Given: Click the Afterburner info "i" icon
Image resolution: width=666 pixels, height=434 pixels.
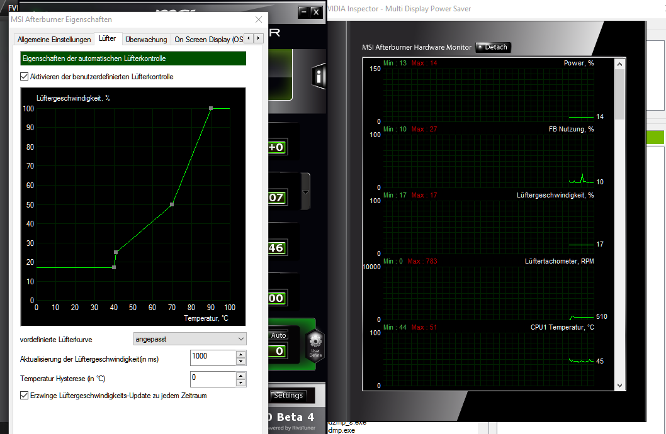Looking at the screenshot, I should 319,76.
